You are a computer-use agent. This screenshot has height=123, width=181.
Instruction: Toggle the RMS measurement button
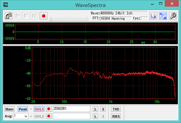point(116,116)
